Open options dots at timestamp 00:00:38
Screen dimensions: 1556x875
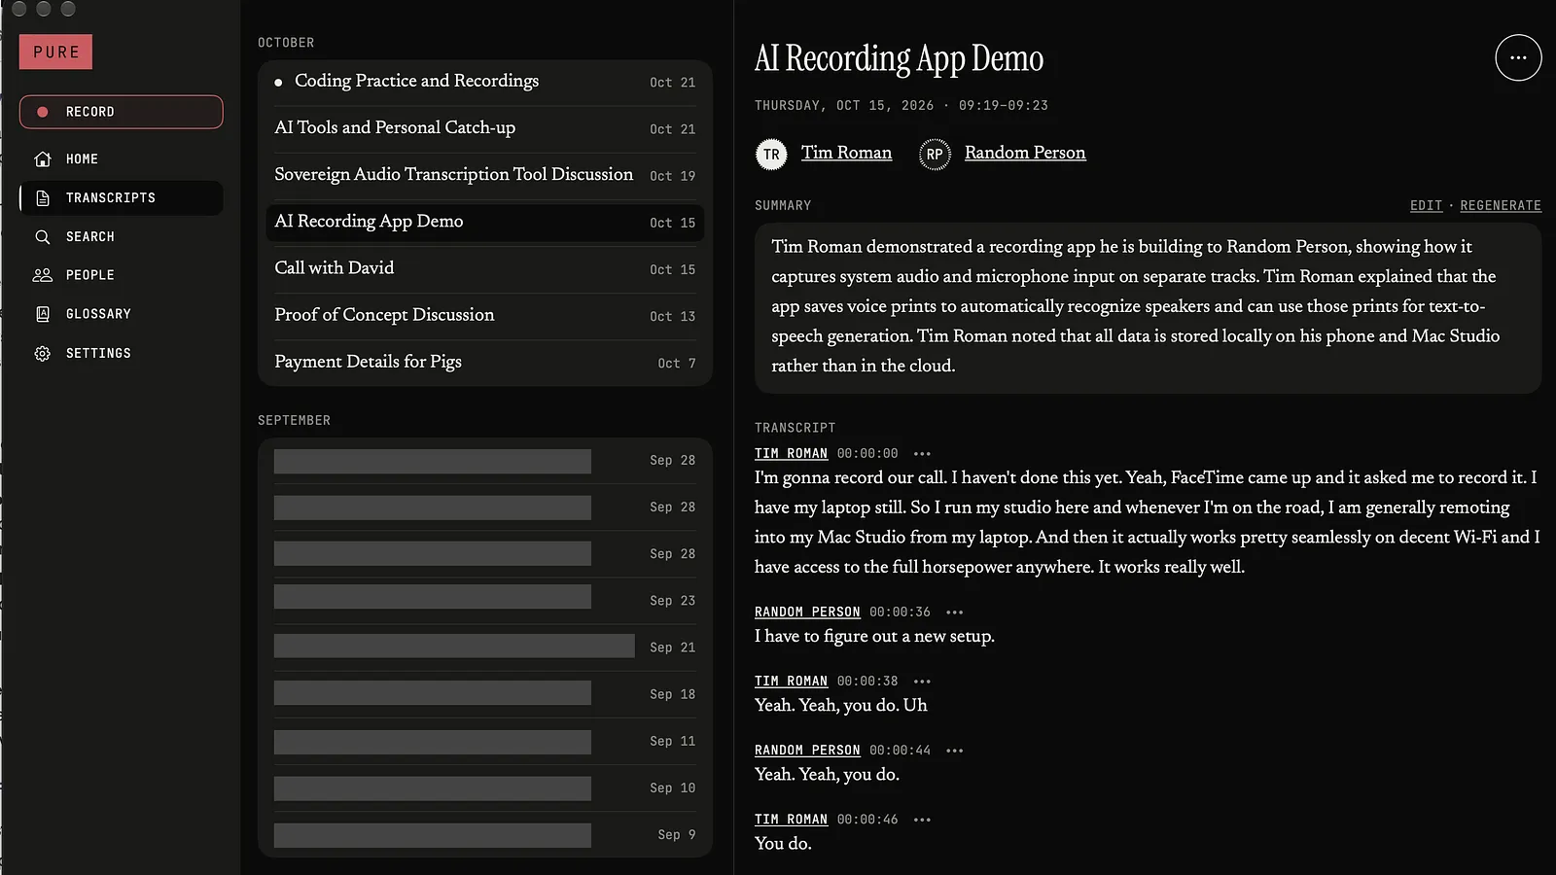point(923,682)
